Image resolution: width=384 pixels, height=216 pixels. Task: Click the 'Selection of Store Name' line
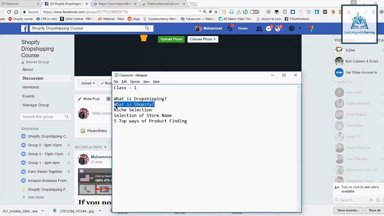point(143,115)
